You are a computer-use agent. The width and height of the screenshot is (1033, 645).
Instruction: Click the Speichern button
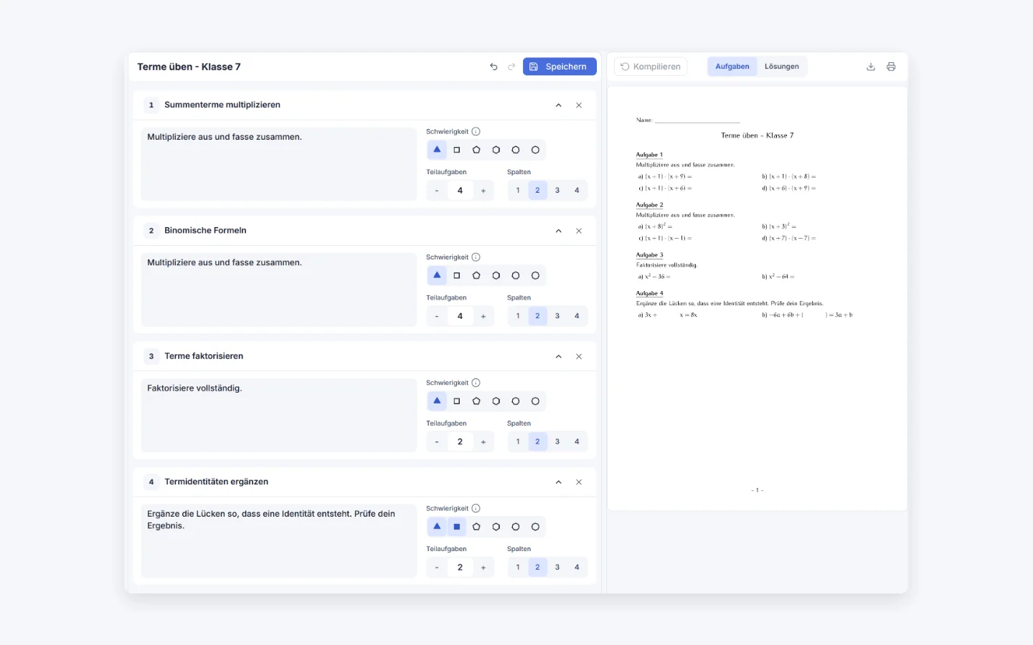[x=560, y=67]
